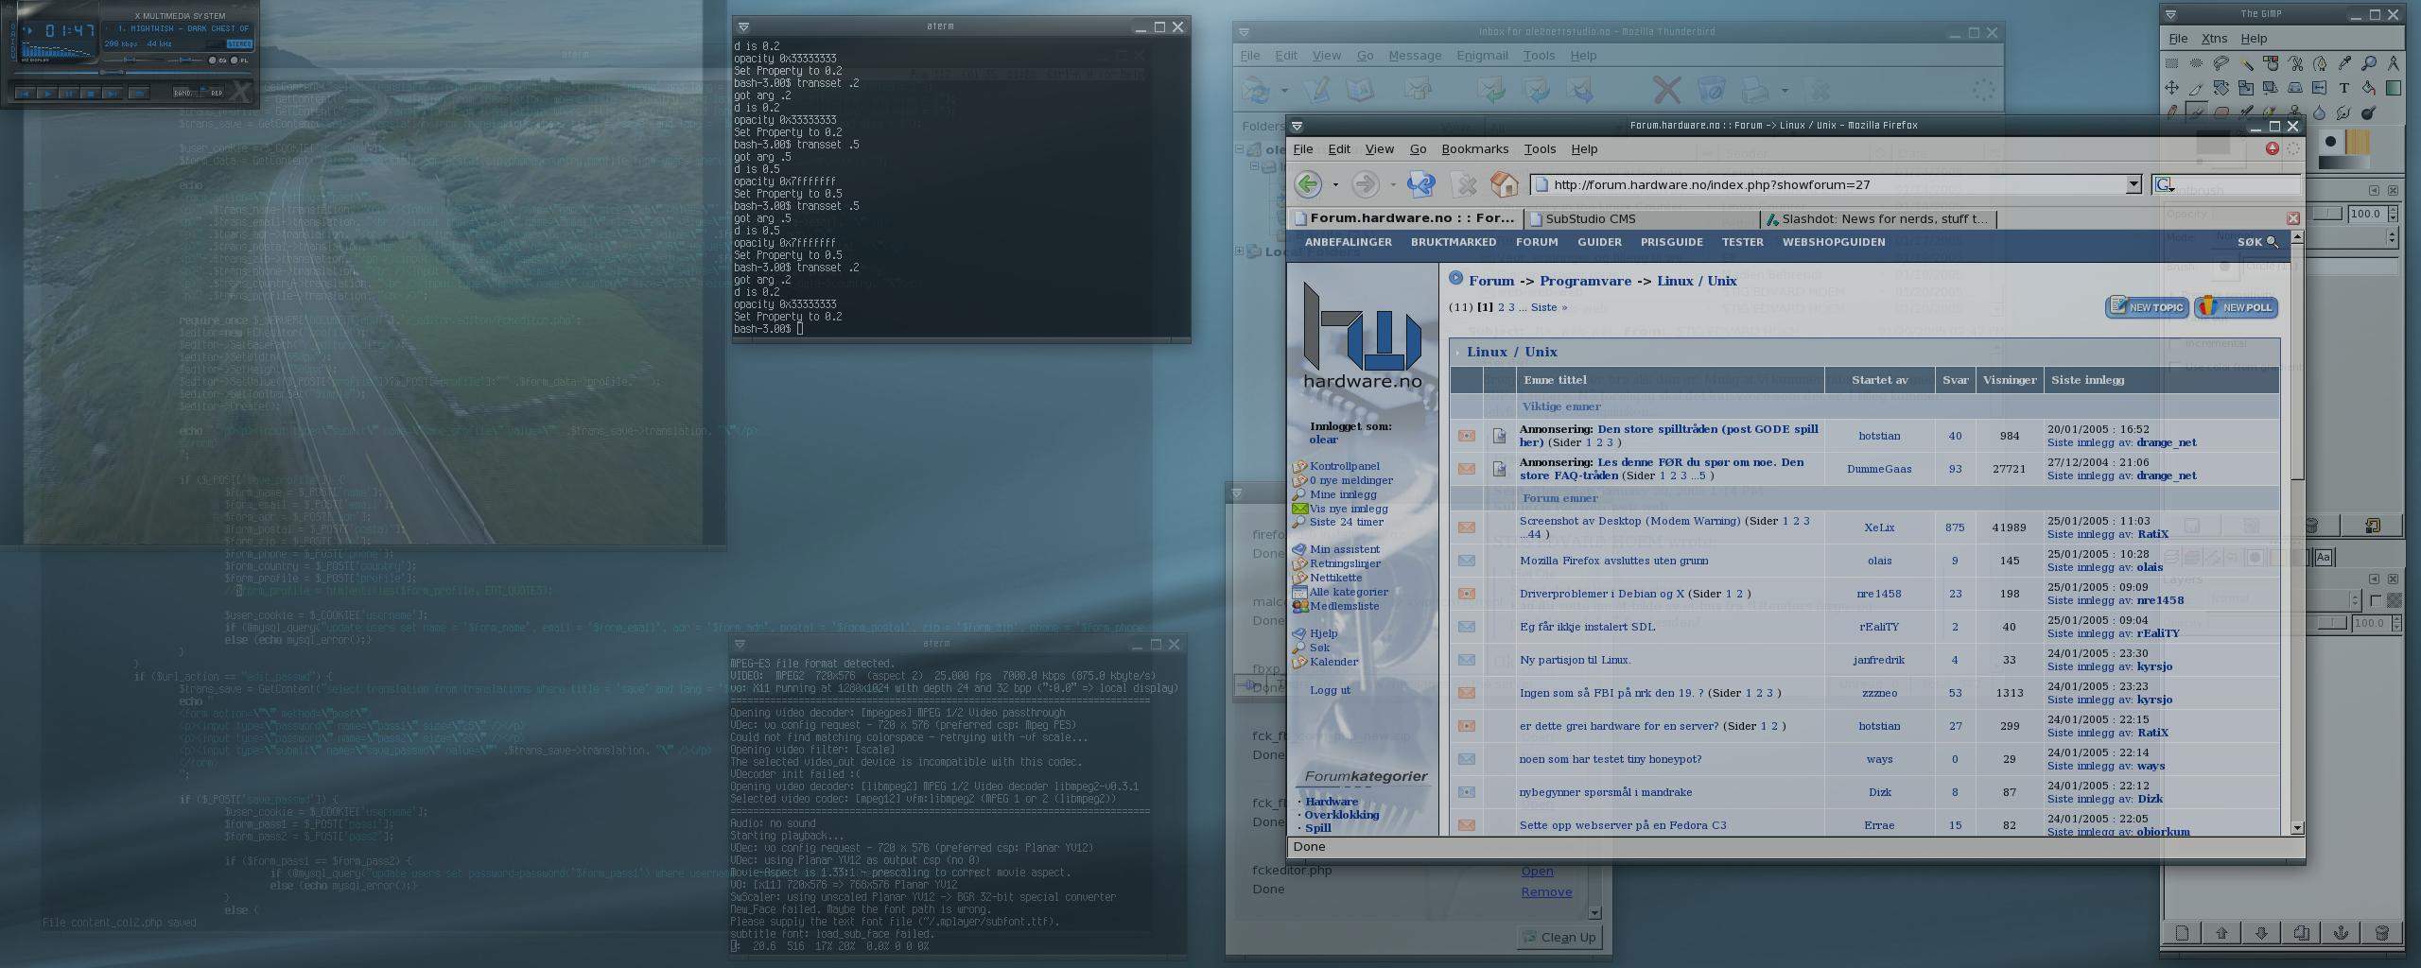Select GIMP Measure compass tool
This screenshot has height=968, width=2421.
[2394, 63]
